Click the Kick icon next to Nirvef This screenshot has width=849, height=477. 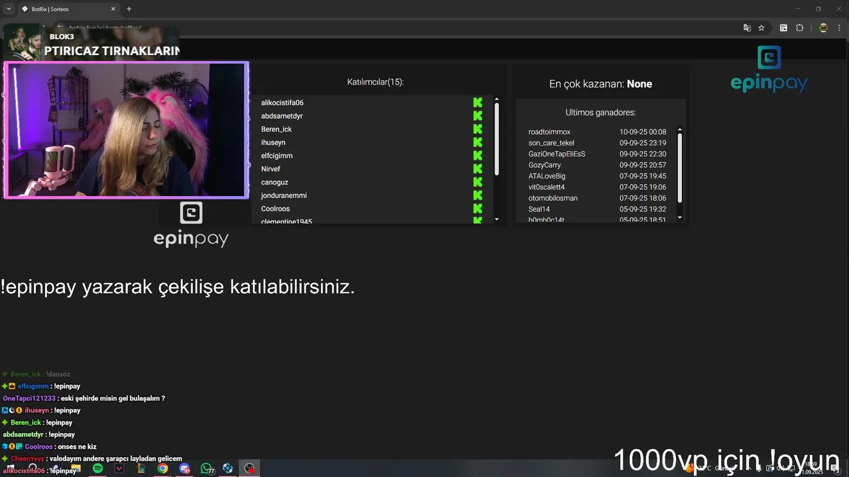coord(478,169)
